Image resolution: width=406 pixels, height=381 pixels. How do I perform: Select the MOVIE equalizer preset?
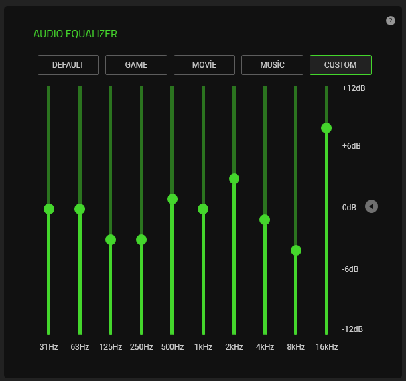tap(204, 65)
